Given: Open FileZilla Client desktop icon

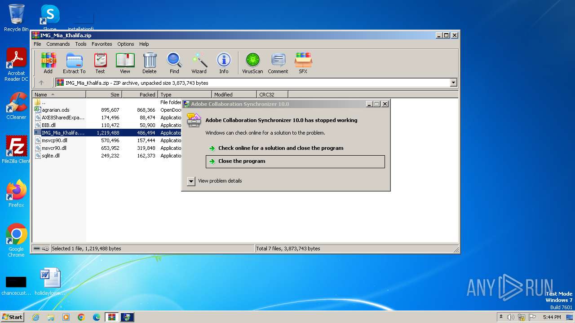Looking at the screenshot, I should click(16, 150).
